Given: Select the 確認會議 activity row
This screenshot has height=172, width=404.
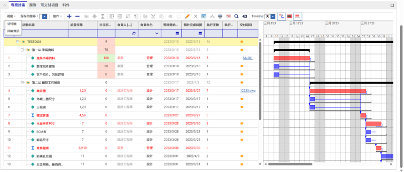Looking at the screenshot, I should (131, 115).
